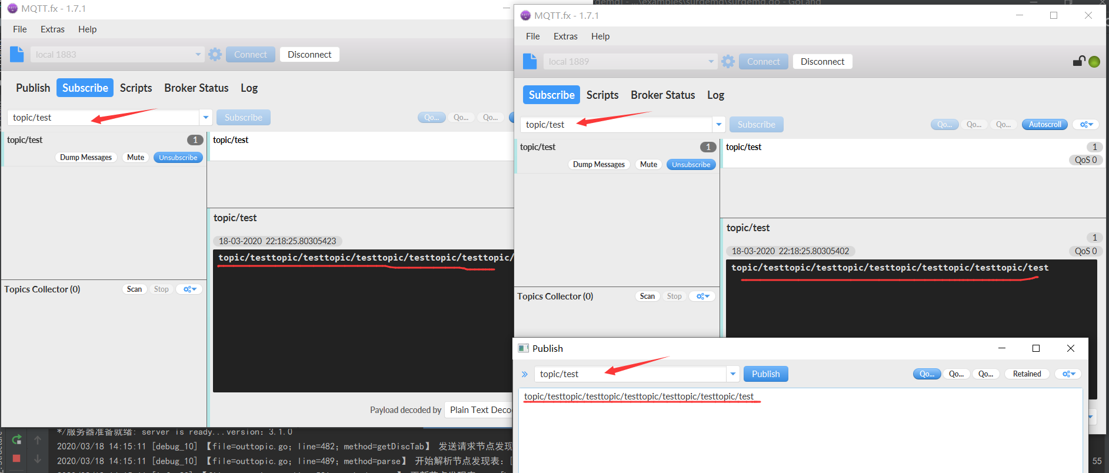Switch to the Broker Status tab in local 1883 window
This screenshot has height=473, width=1109.
pos(197,88)
